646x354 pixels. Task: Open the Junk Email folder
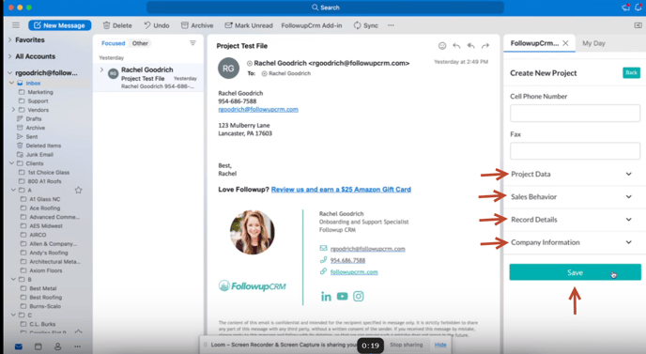(x=39, y=155)
